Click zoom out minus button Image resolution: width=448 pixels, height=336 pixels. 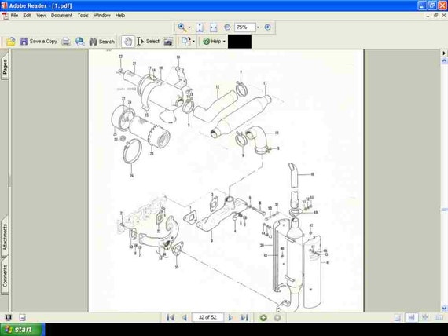point(227,27)
